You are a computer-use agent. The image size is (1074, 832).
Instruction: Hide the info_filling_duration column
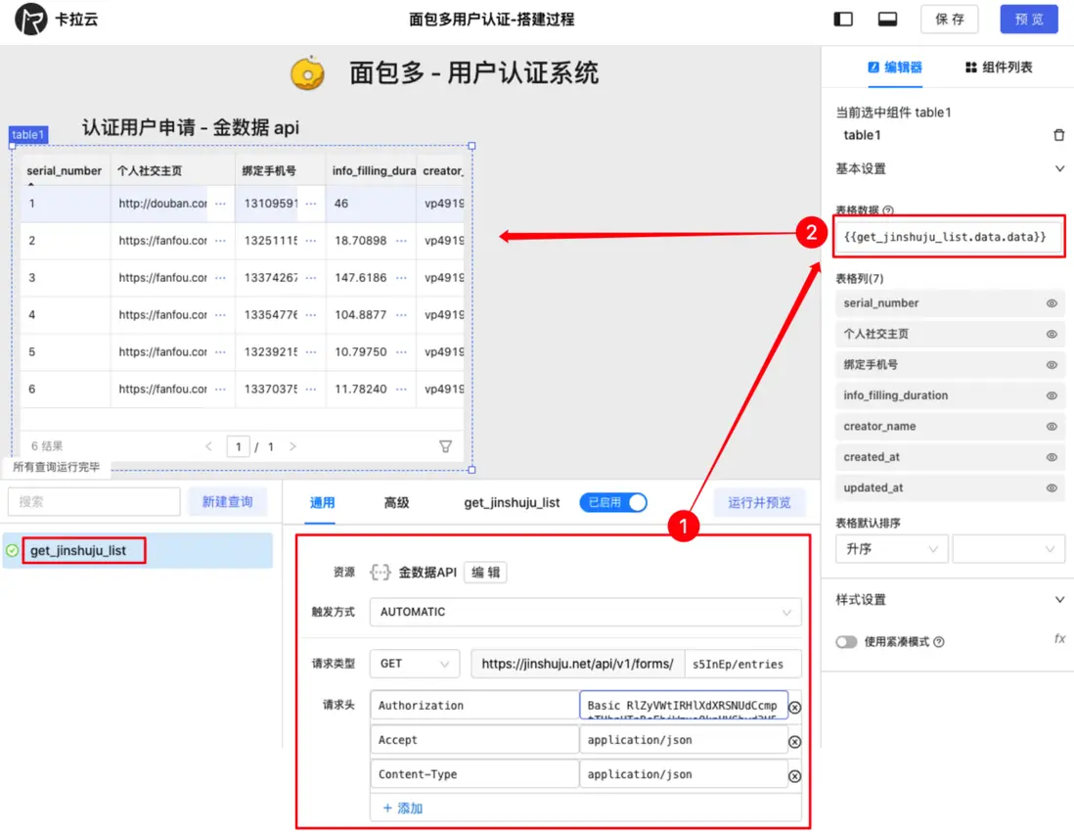pyautogui.click(x=1052, y=395)
